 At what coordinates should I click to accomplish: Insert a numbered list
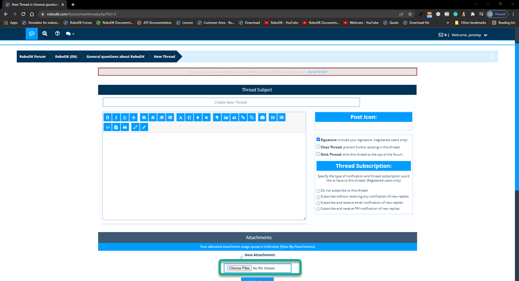(282, 117)
